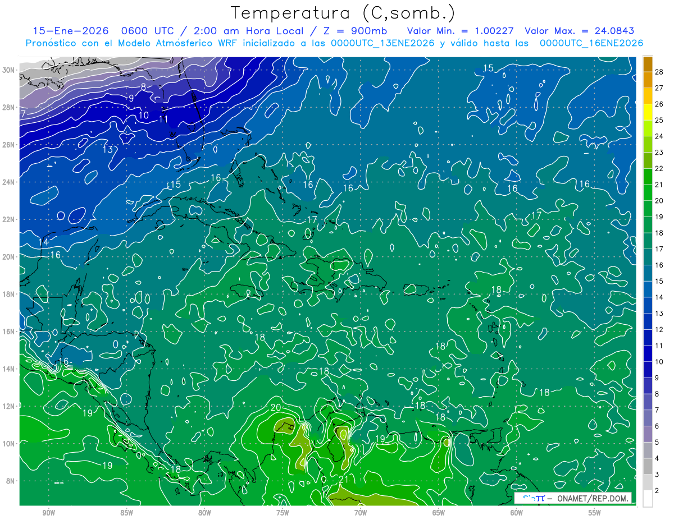The image size is (674, 520).
Task: Click yellow swatch between 25 and 26
Action: [x=648, y=112]
